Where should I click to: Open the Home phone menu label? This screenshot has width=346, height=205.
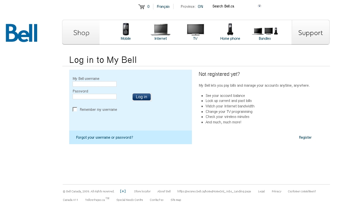pyautogui.click(x=230, y=38)
